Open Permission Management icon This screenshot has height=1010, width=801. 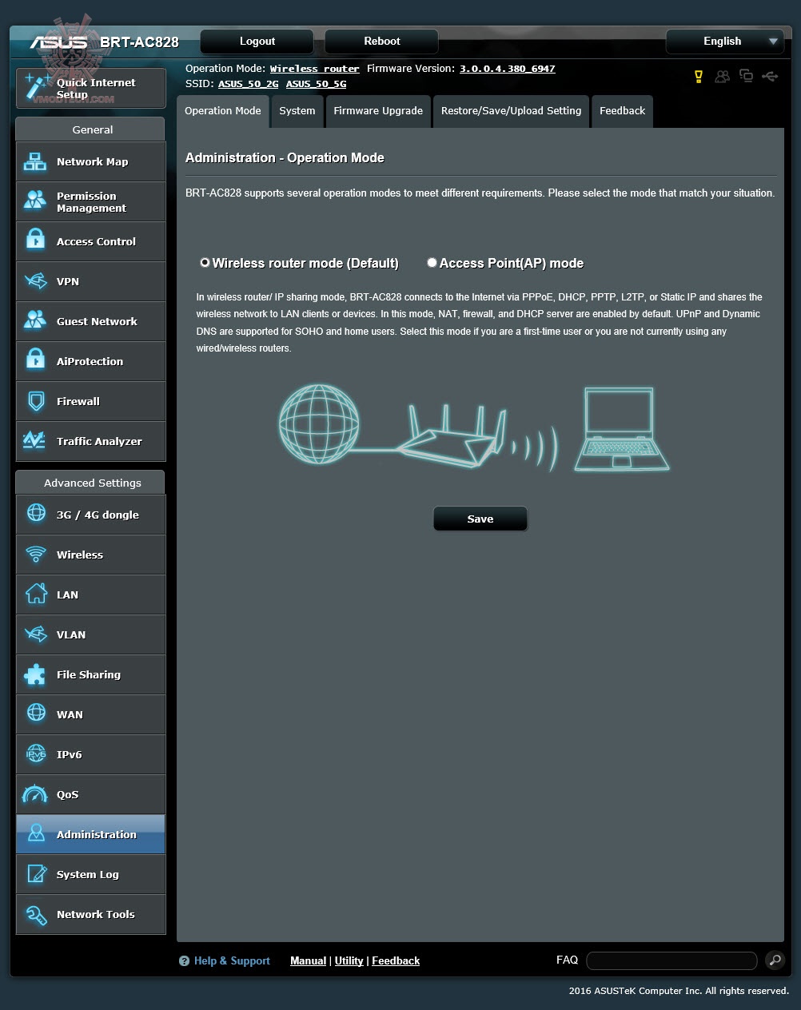(35, 201)
